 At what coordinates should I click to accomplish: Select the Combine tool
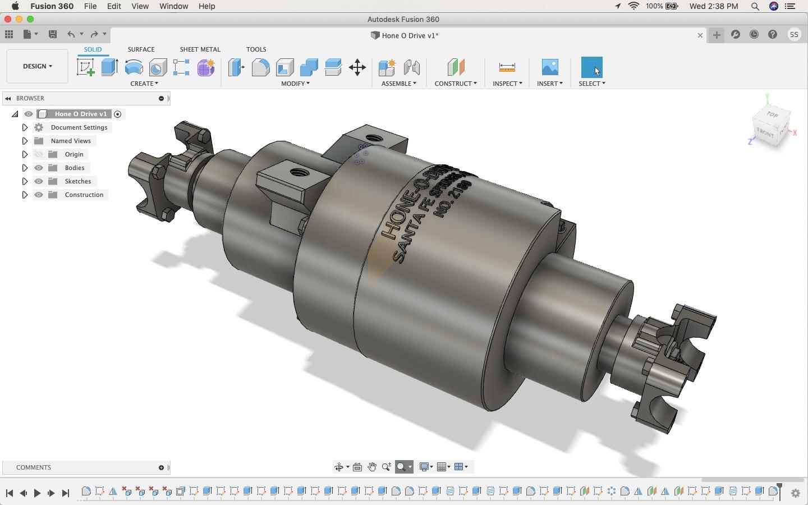click(309, 67)
